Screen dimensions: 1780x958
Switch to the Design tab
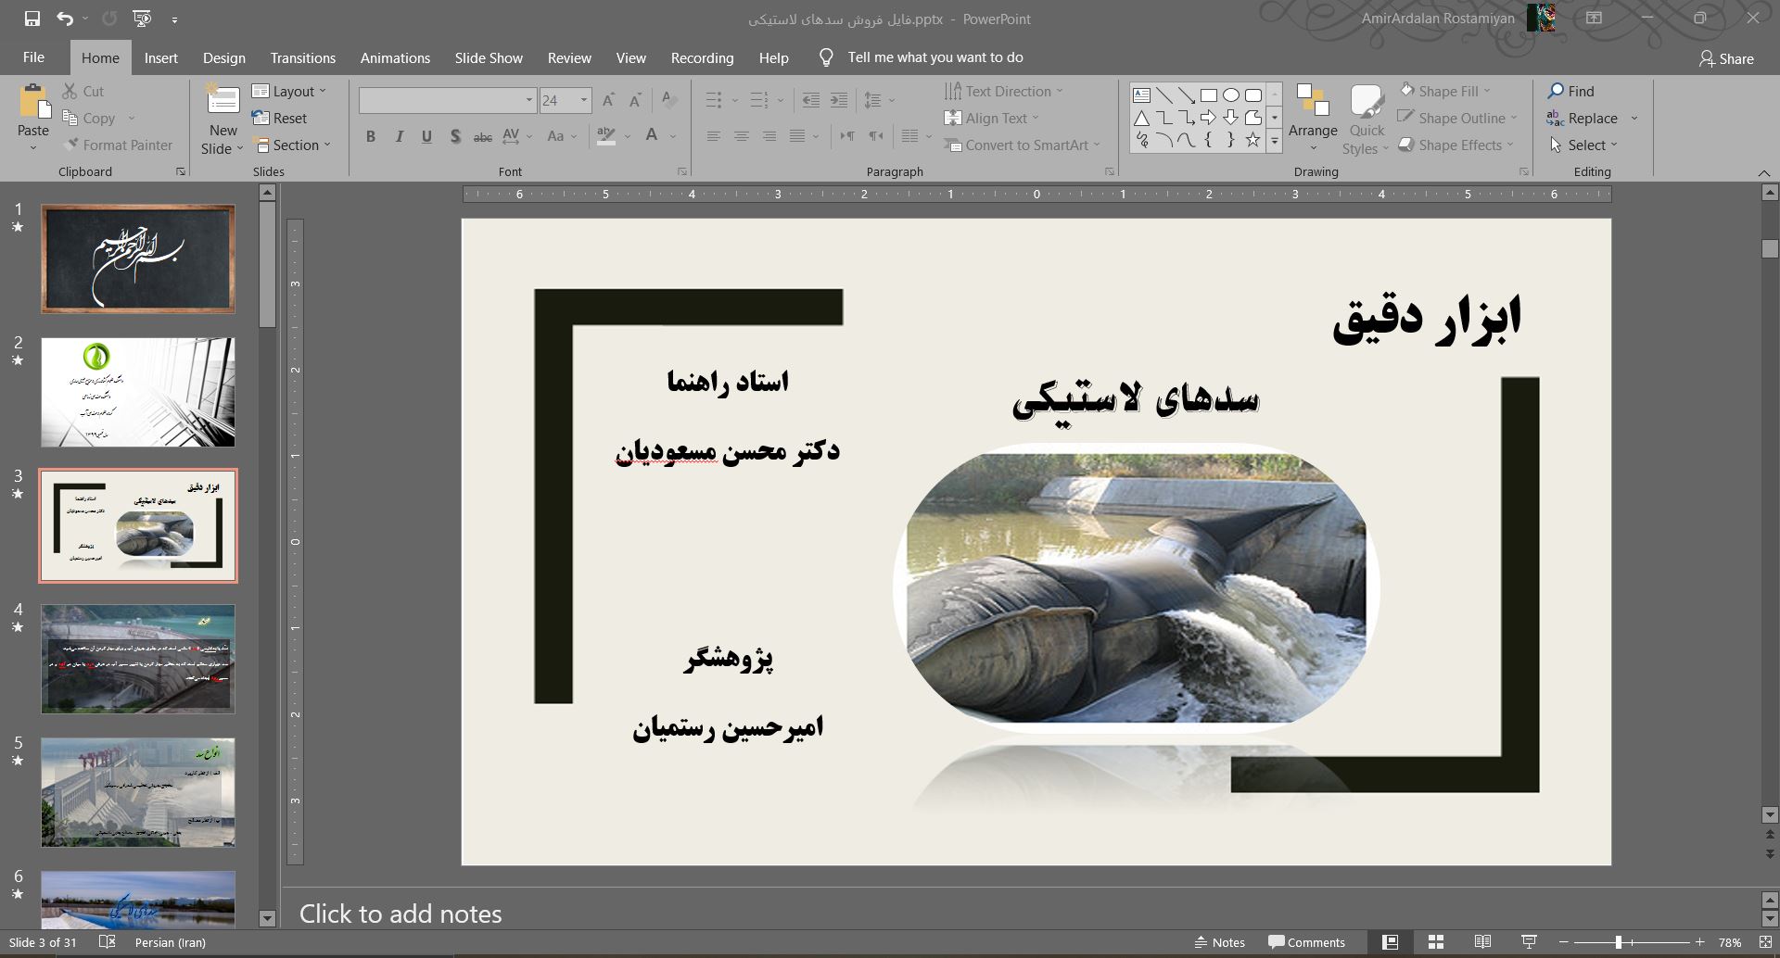click(224, 57)
